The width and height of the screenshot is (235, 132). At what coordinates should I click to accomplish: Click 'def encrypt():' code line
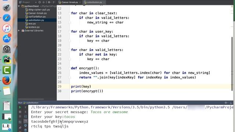point(85,68)
